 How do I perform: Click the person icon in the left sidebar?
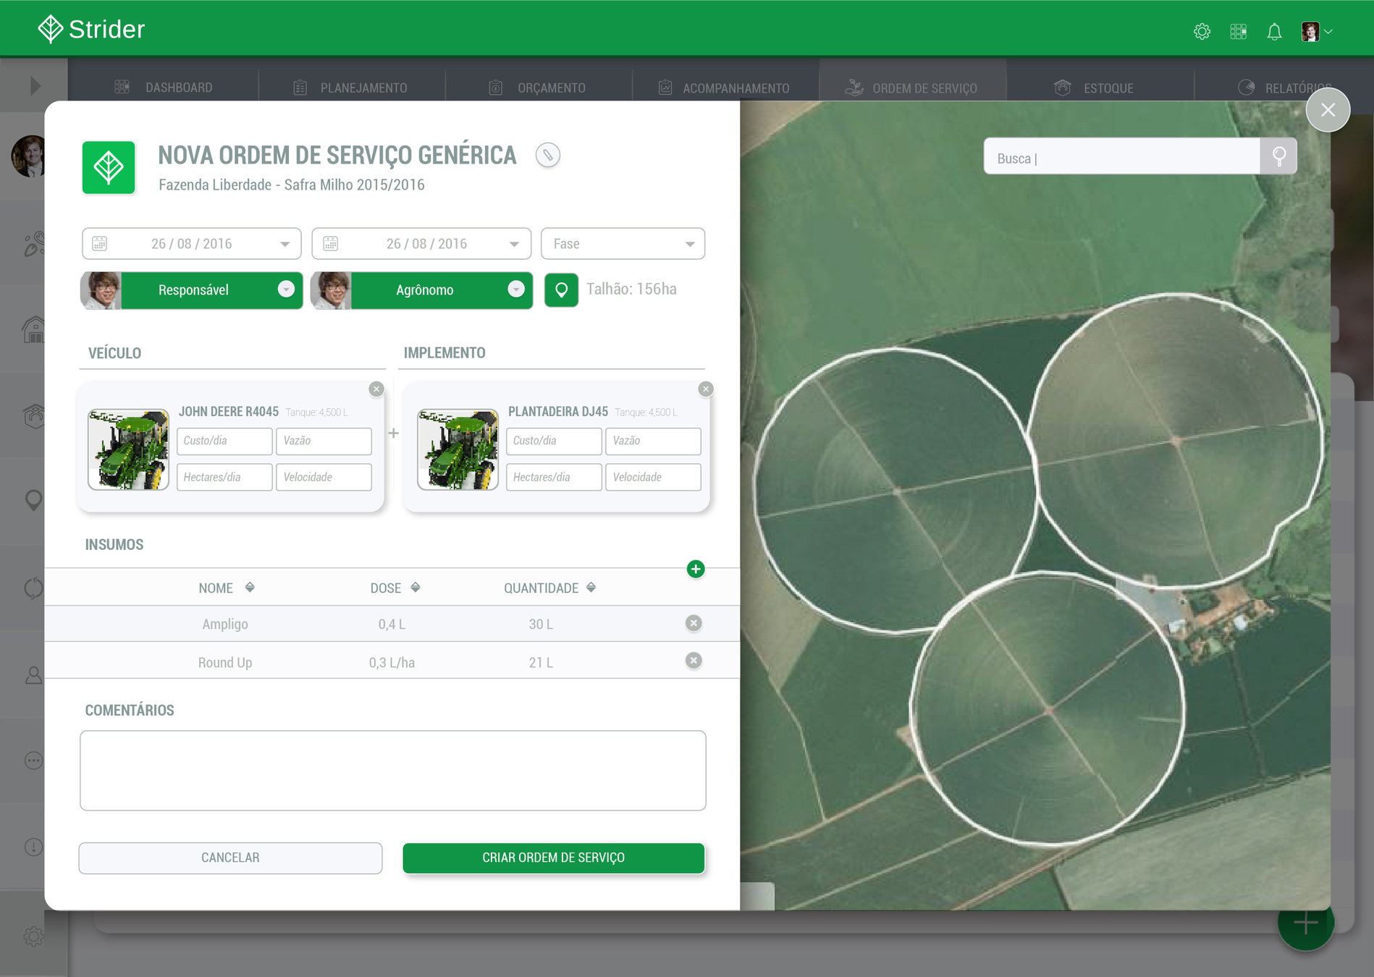33,675
